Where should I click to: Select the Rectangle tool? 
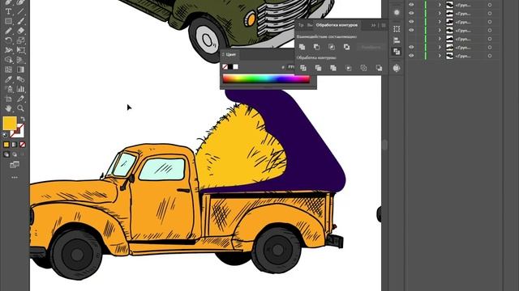(9, 22)
